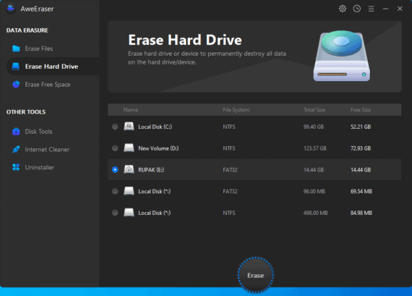Click the Internet Cleaner rocket icon
412x296 pixels.
click(16, 149)
